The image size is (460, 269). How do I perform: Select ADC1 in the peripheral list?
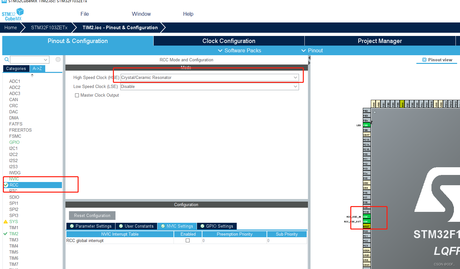pyautogui.click(x=15, y=81)
